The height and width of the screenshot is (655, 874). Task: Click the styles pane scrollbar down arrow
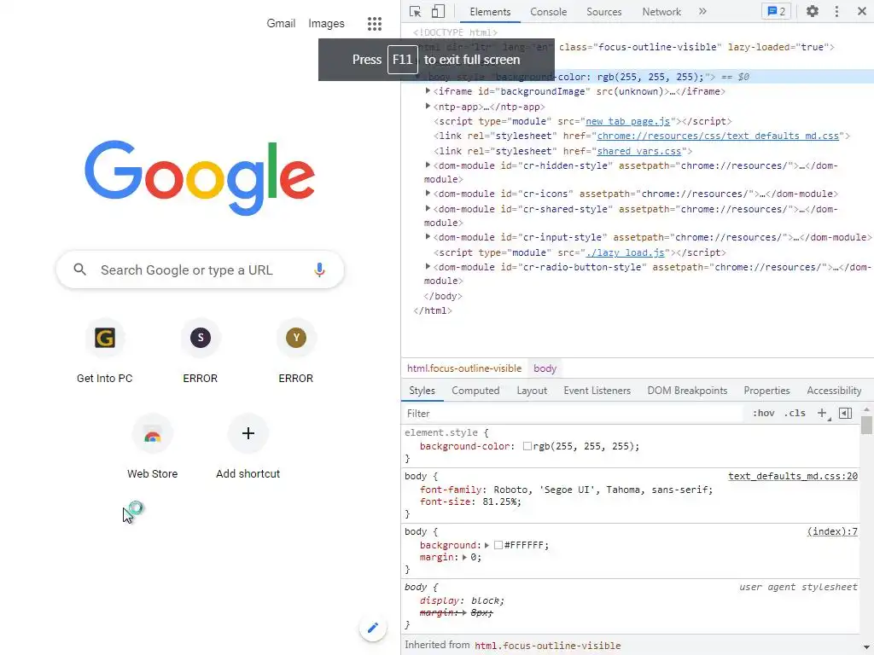866,649
